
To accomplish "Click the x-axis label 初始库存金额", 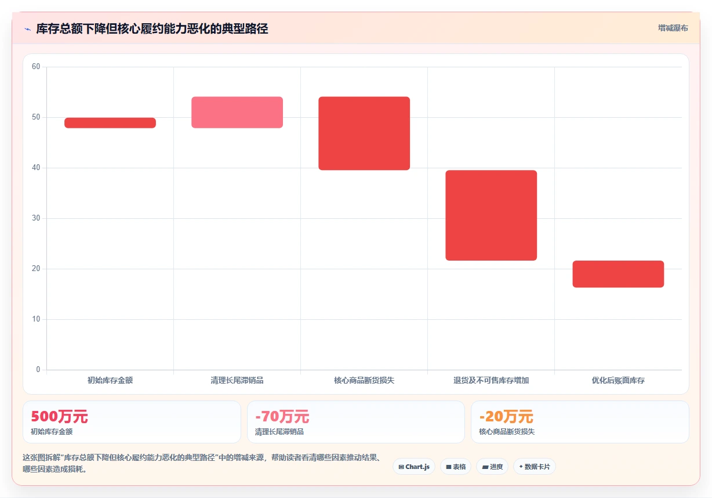I will point(110,381).
